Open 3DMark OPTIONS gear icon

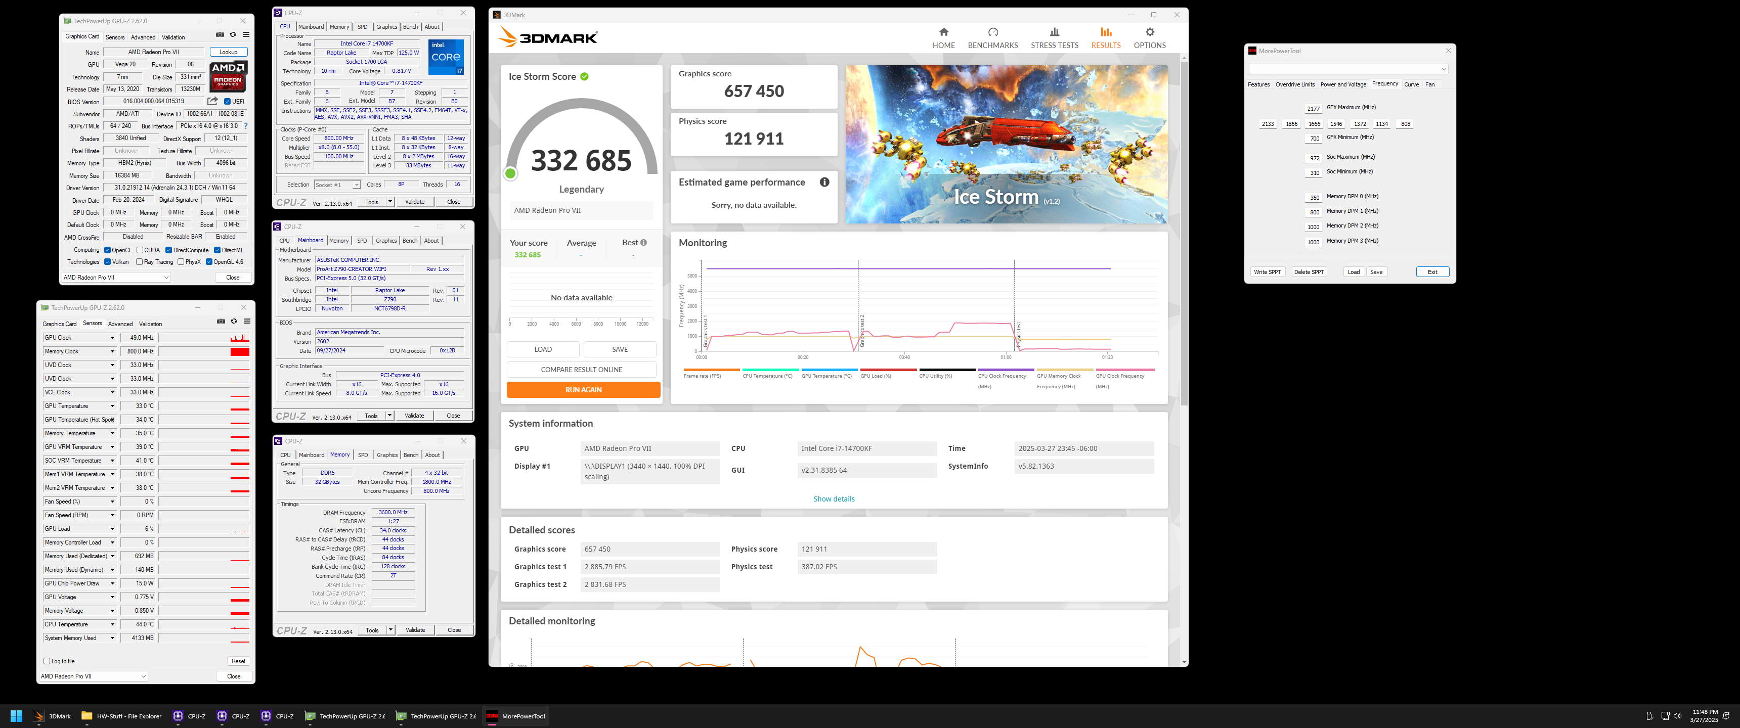coord(1150,32)
